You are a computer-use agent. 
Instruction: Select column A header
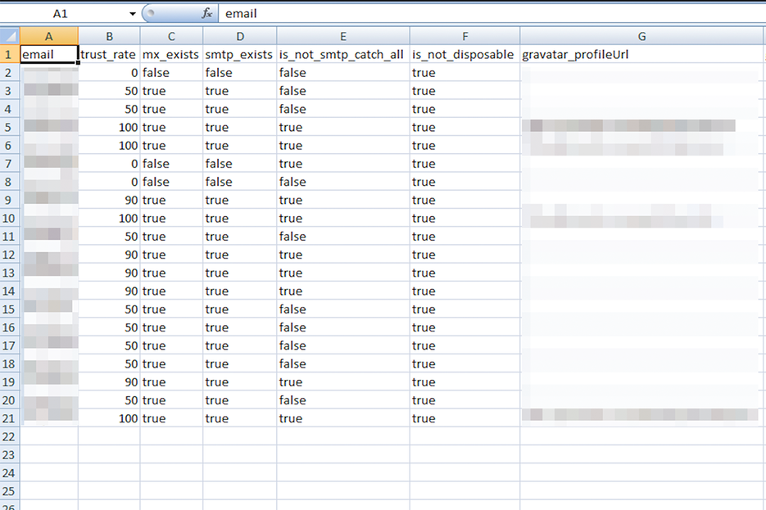tap(48, 36)
